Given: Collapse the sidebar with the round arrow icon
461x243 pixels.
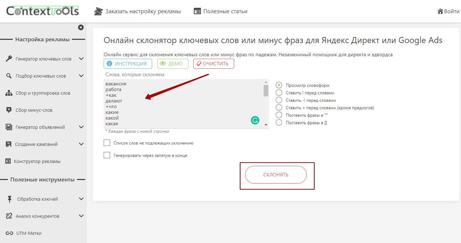Looking at the screenshot, I should tap(81, 27).
